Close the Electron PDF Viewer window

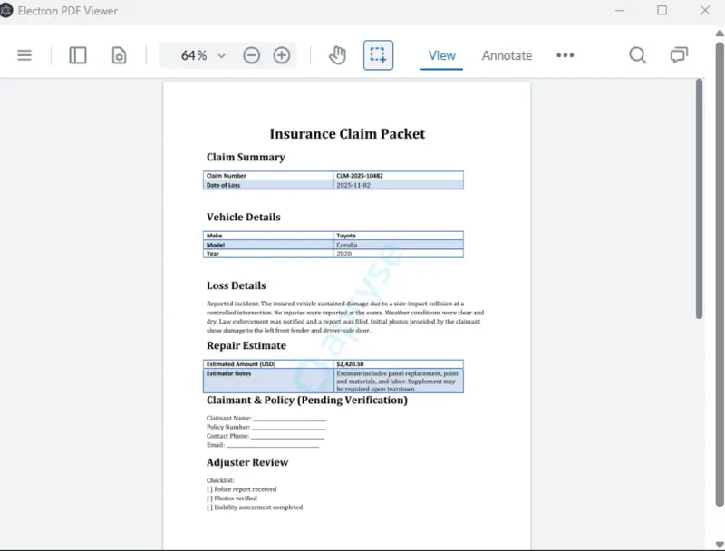(x=705, y=10)
